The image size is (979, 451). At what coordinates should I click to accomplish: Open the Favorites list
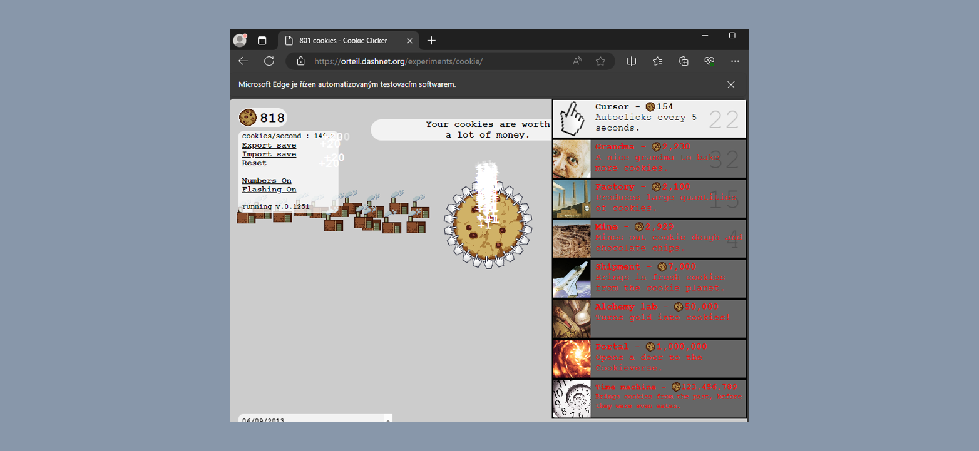657,61
